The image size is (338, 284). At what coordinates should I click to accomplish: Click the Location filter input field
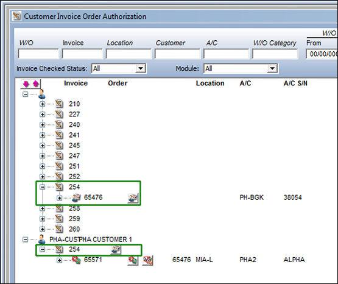129,54
